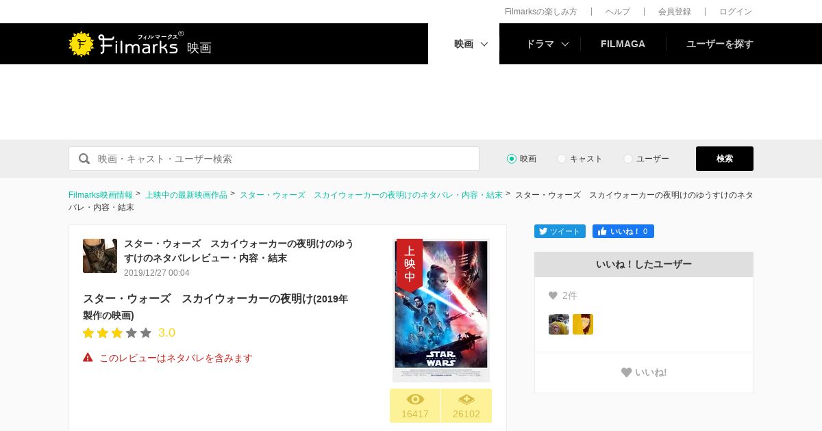Click the 2019/12/27 00:04 timestamp
The height and width of the screenshot is (431, 822).
(x=157, y=273)
